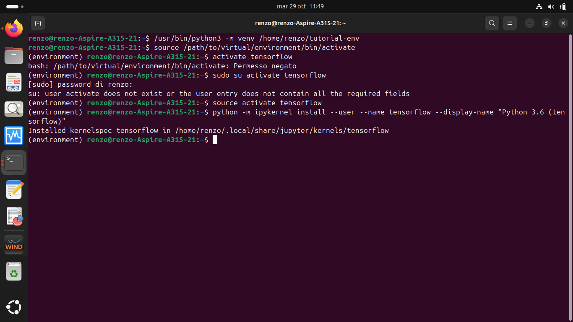Screen dimensions: 573x322
Task: Open the document viewer dock icon
Action: tap(14, 82)
